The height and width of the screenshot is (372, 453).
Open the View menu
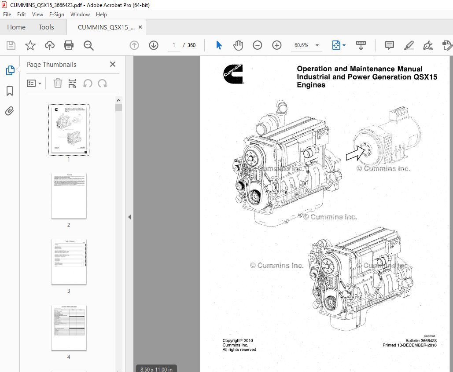pyautogui.click(x=37, y=15)
